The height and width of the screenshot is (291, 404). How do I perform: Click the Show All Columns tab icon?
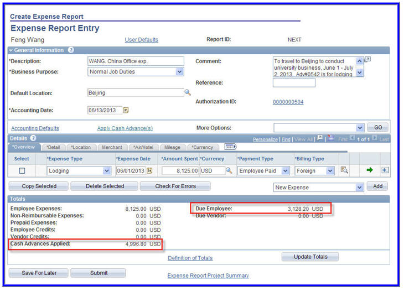pyautogui.click(x=230, y=147)
